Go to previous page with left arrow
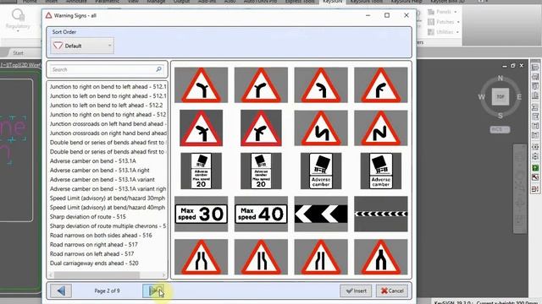Image resolution: width=542 pixels, height=304 pixels. point(61,290)
